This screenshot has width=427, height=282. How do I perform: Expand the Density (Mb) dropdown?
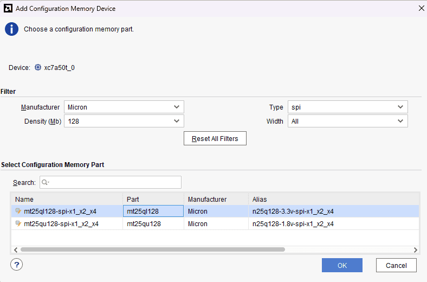124,121
